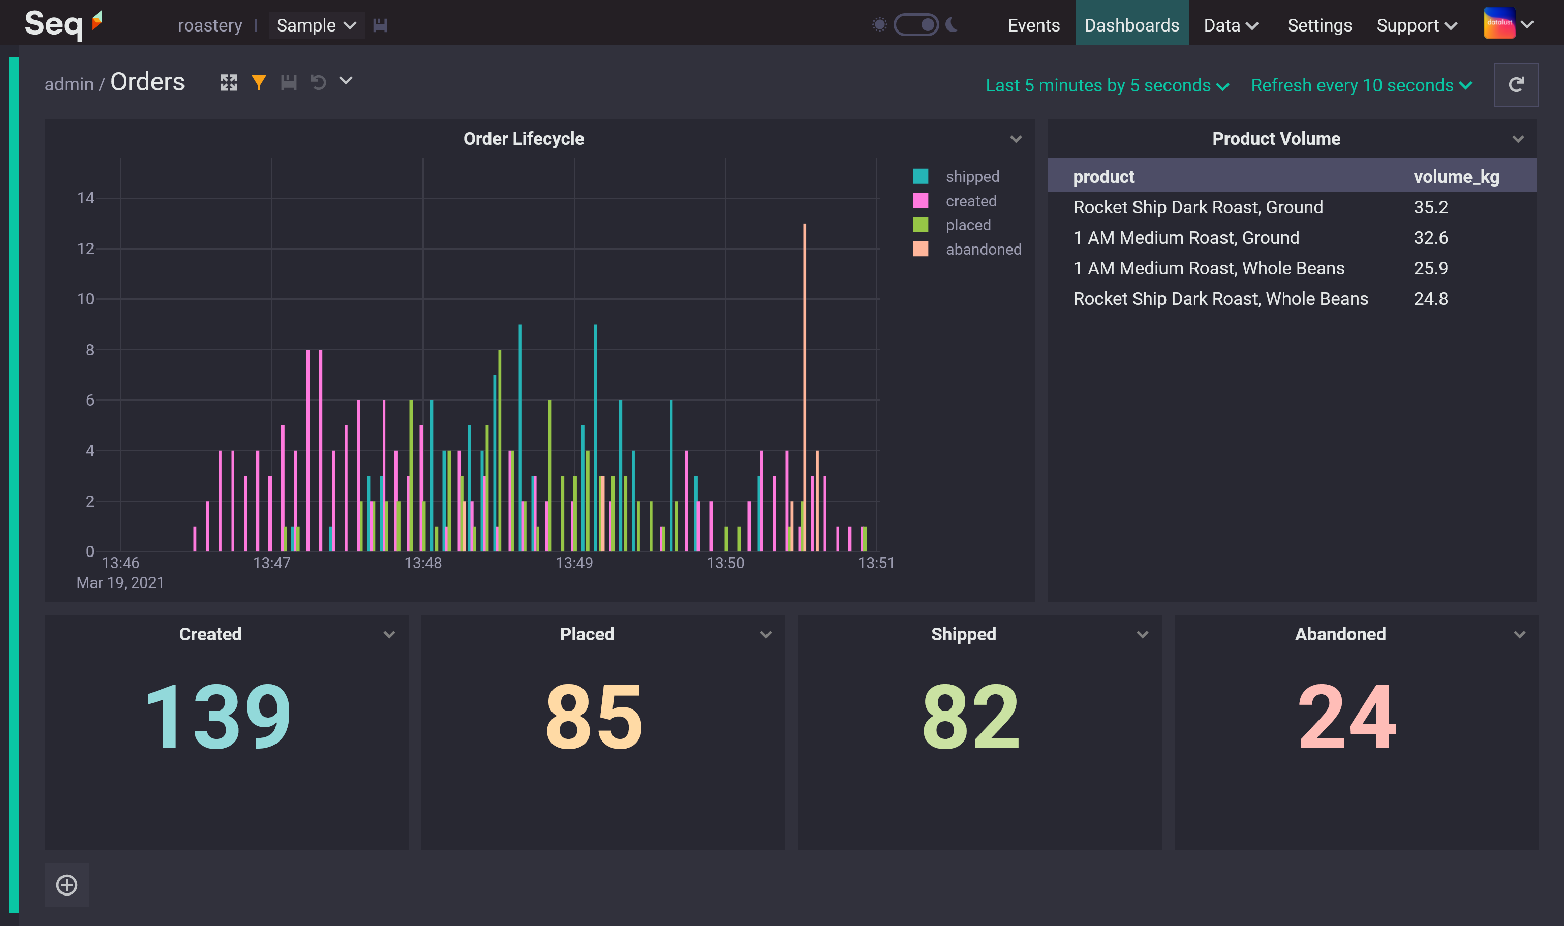Click the 35.2 volume value
This screenshot has height=926, width=1564.
[x=1430, y=207]
